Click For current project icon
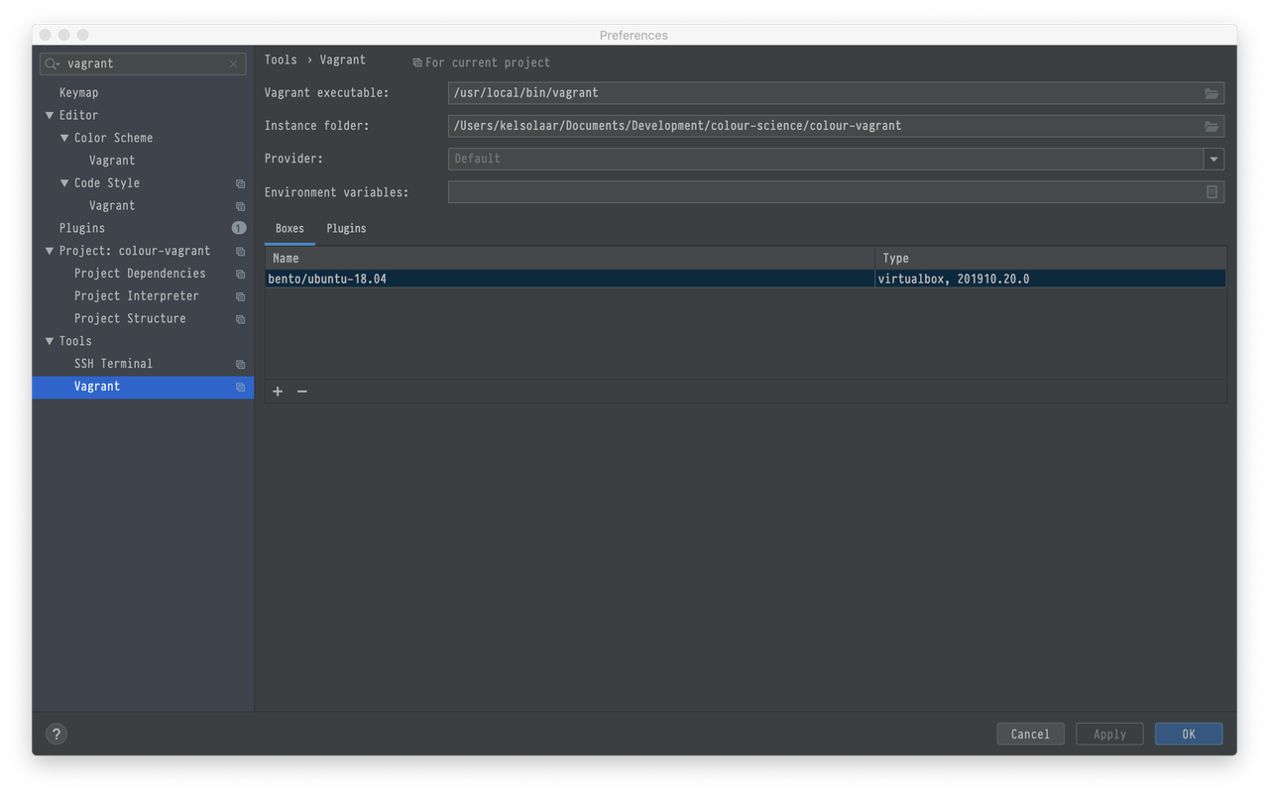This screenshot has width=1269, height=795. point(417,62)
